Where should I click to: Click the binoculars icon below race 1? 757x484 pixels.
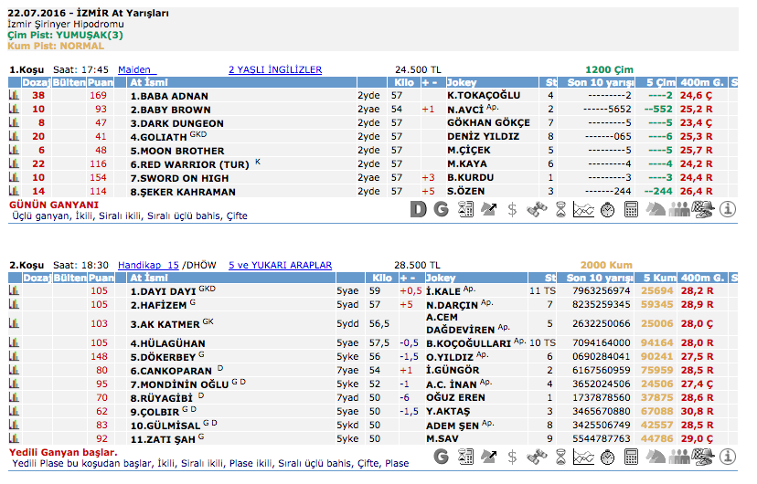(536, 209)
